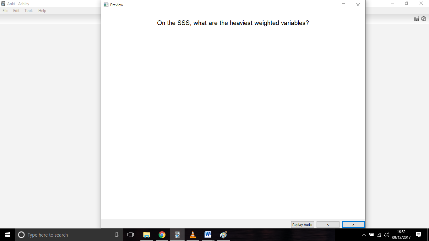The height and width of the screenshot is (241, 429).
Task: Open File Explorer from the taskbar
Action: [x=147, y=235]
